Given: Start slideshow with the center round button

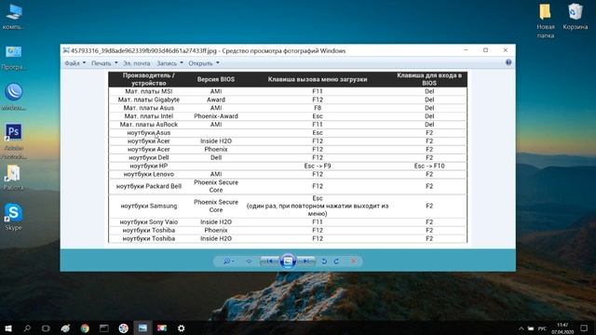Looking at the screenshot, I should 288,261.
